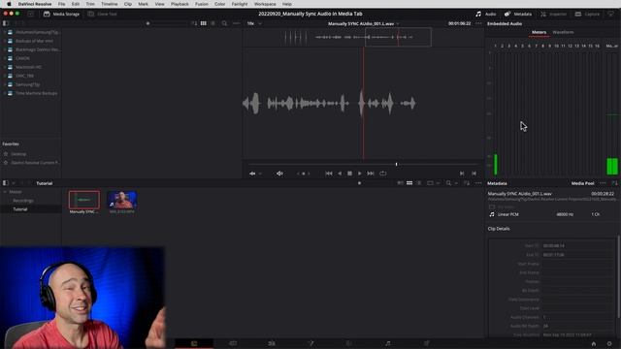Open the viewer zoom level dropdown
Image resolution: width=621 pixels, height=349 pixels.
point(254,23)
